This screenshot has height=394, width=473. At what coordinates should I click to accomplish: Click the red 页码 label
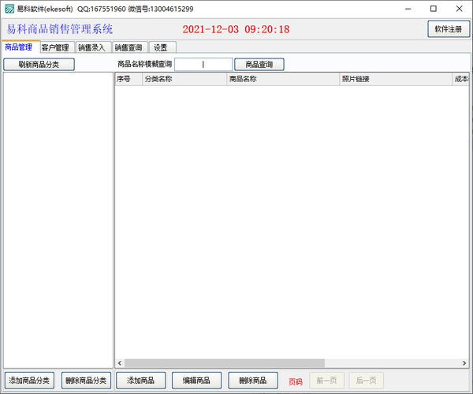296,382
